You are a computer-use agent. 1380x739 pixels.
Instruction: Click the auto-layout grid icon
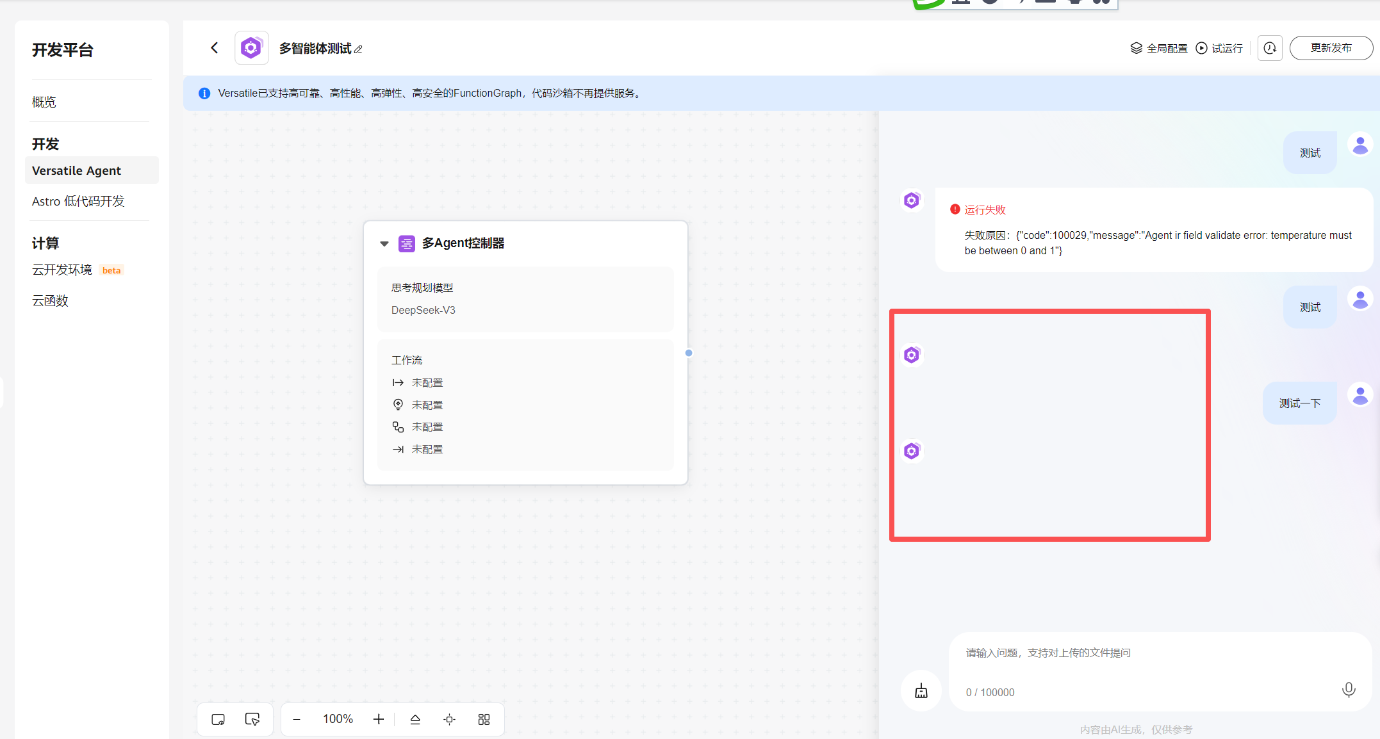[484, 719]
